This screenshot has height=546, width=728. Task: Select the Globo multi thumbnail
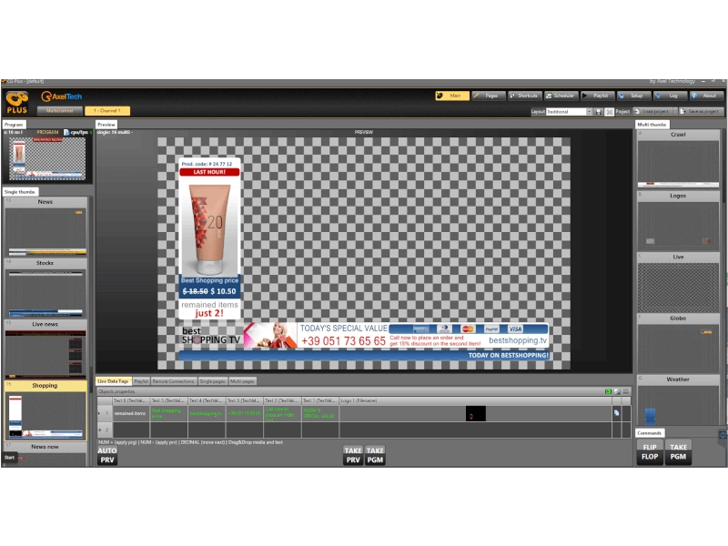678,343
